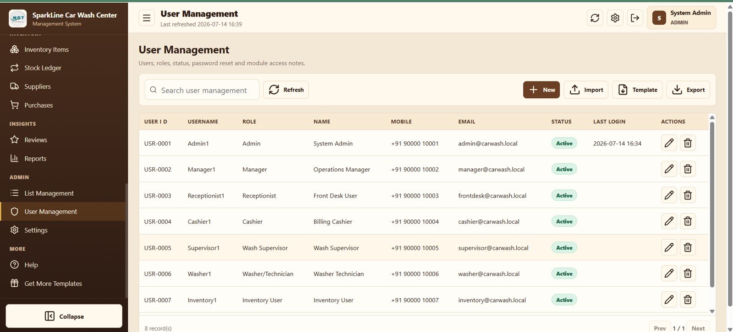Open System Admin profile card
The height and width of the screenshot is (332, 733).
click(681, 18)
